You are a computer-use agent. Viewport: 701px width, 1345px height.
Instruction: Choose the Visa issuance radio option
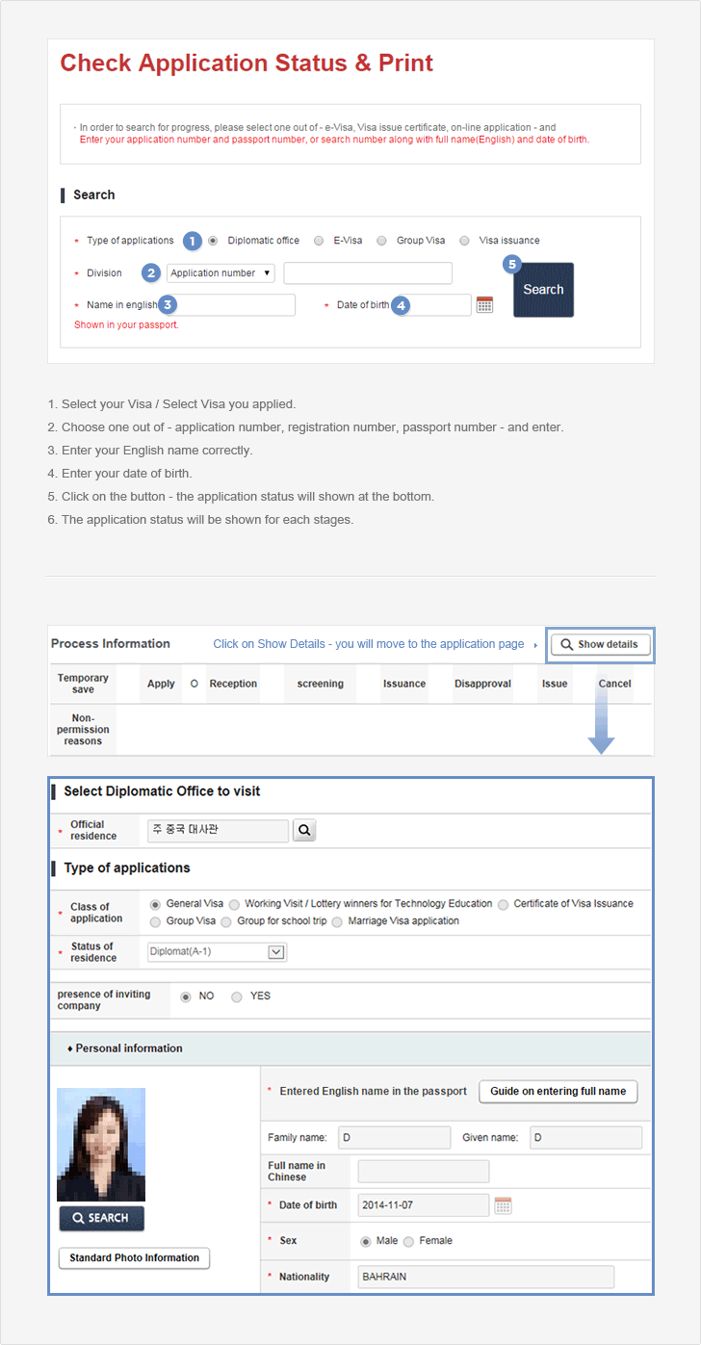click(464, 241)
